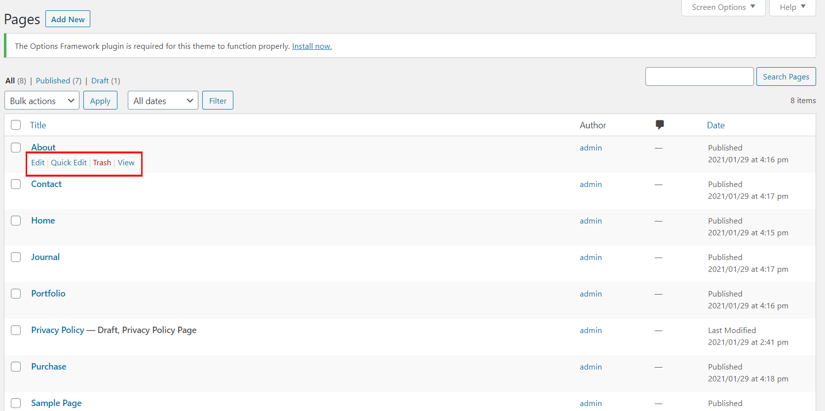The width and height of the screenshot is (825, 411).
Task: Mark the Portfolio page checkbox
Action: 16,294
